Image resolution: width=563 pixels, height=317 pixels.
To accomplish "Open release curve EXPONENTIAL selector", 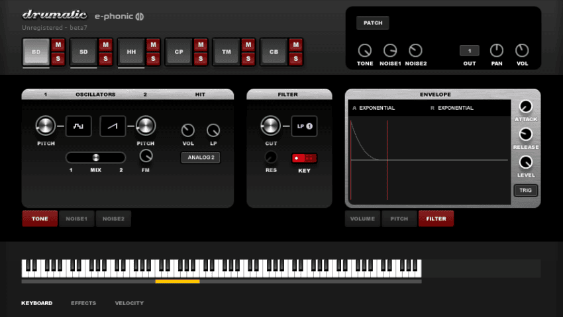I will [x=455, y=108].
